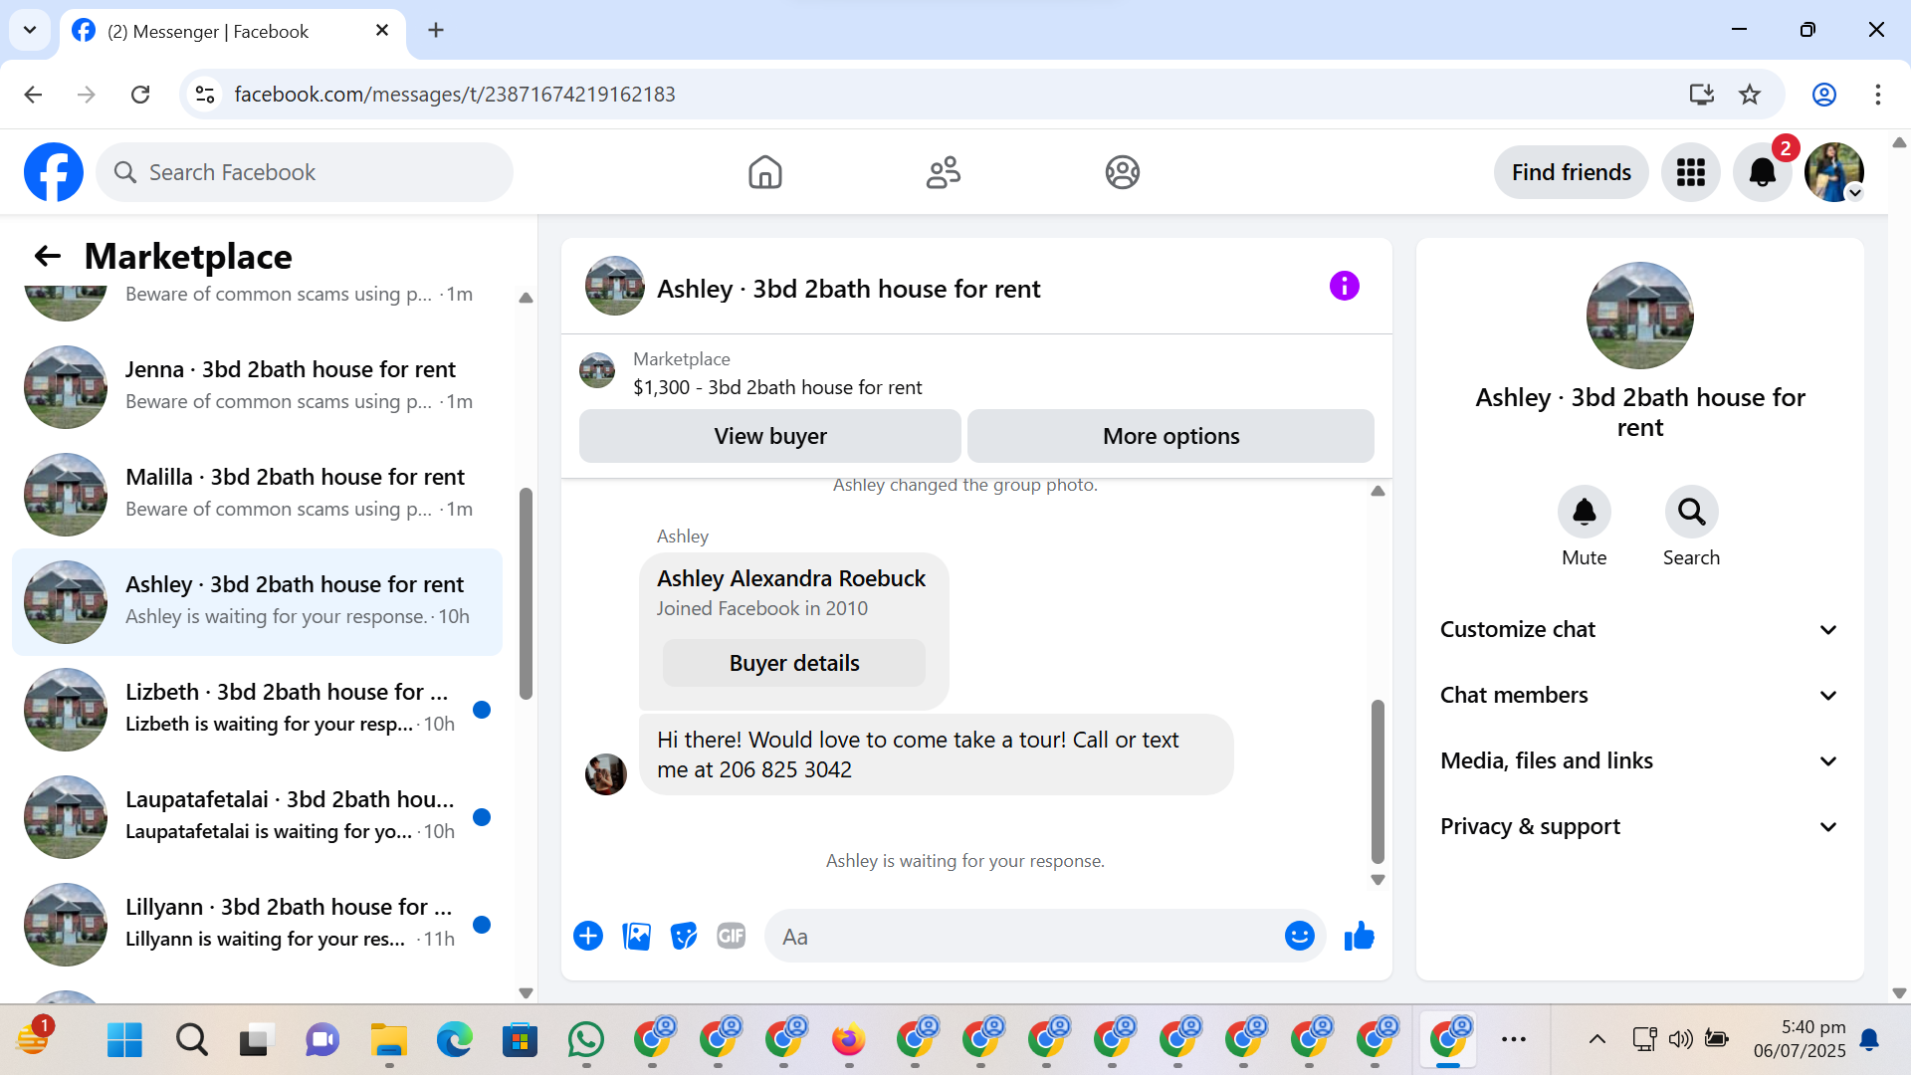Open Malilla's 3bd 2bath house conversation

click(x=257, y=494)
